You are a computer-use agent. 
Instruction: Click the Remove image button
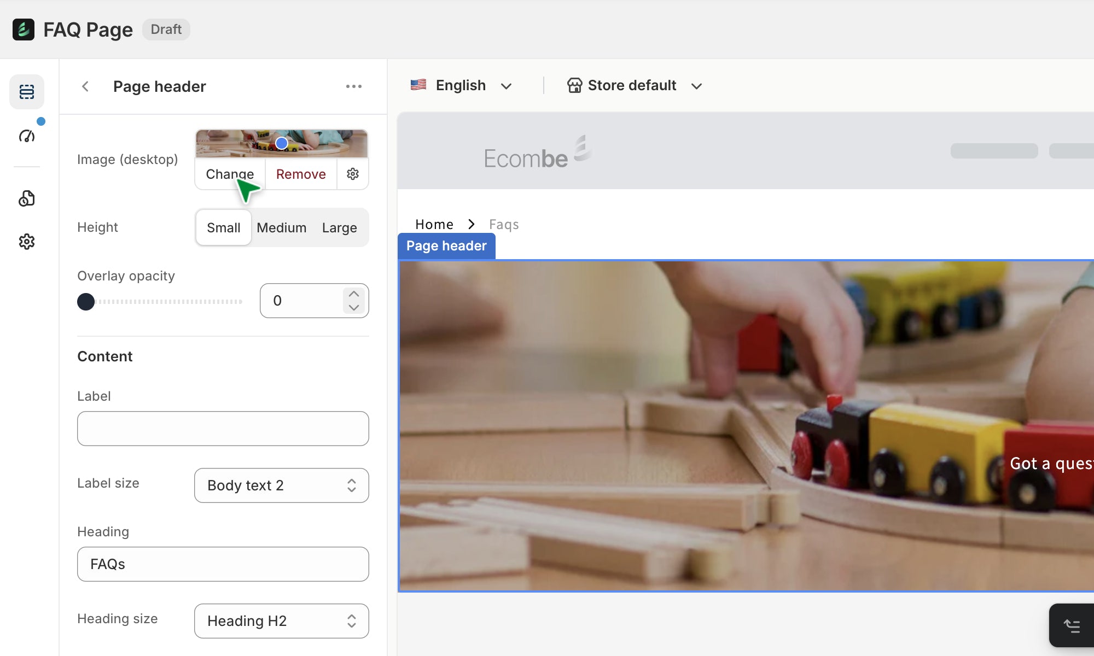(x=301, y=174)
